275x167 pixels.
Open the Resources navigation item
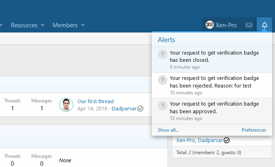24,25
